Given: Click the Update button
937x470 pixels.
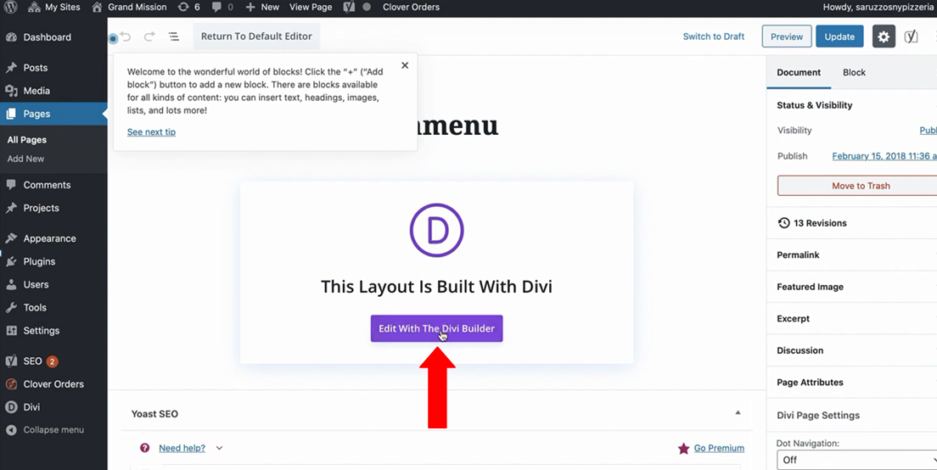Looking at the screenshot, I should pos(839,36).
